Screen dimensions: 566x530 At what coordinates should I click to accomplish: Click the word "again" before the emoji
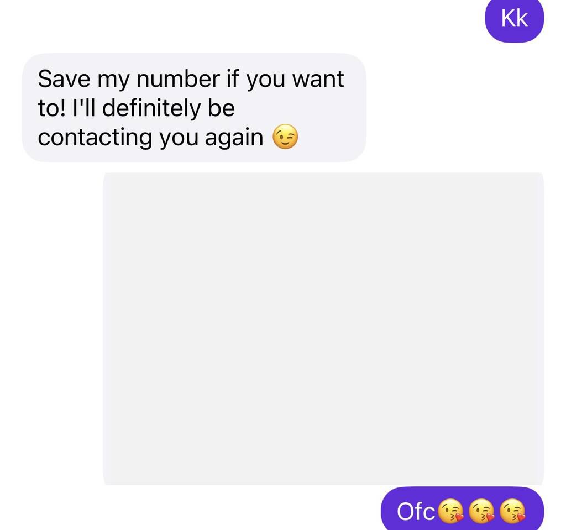point(234,138)
